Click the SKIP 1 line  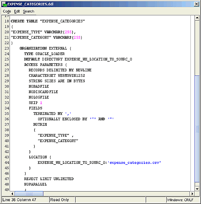click(x=35, y=103)
